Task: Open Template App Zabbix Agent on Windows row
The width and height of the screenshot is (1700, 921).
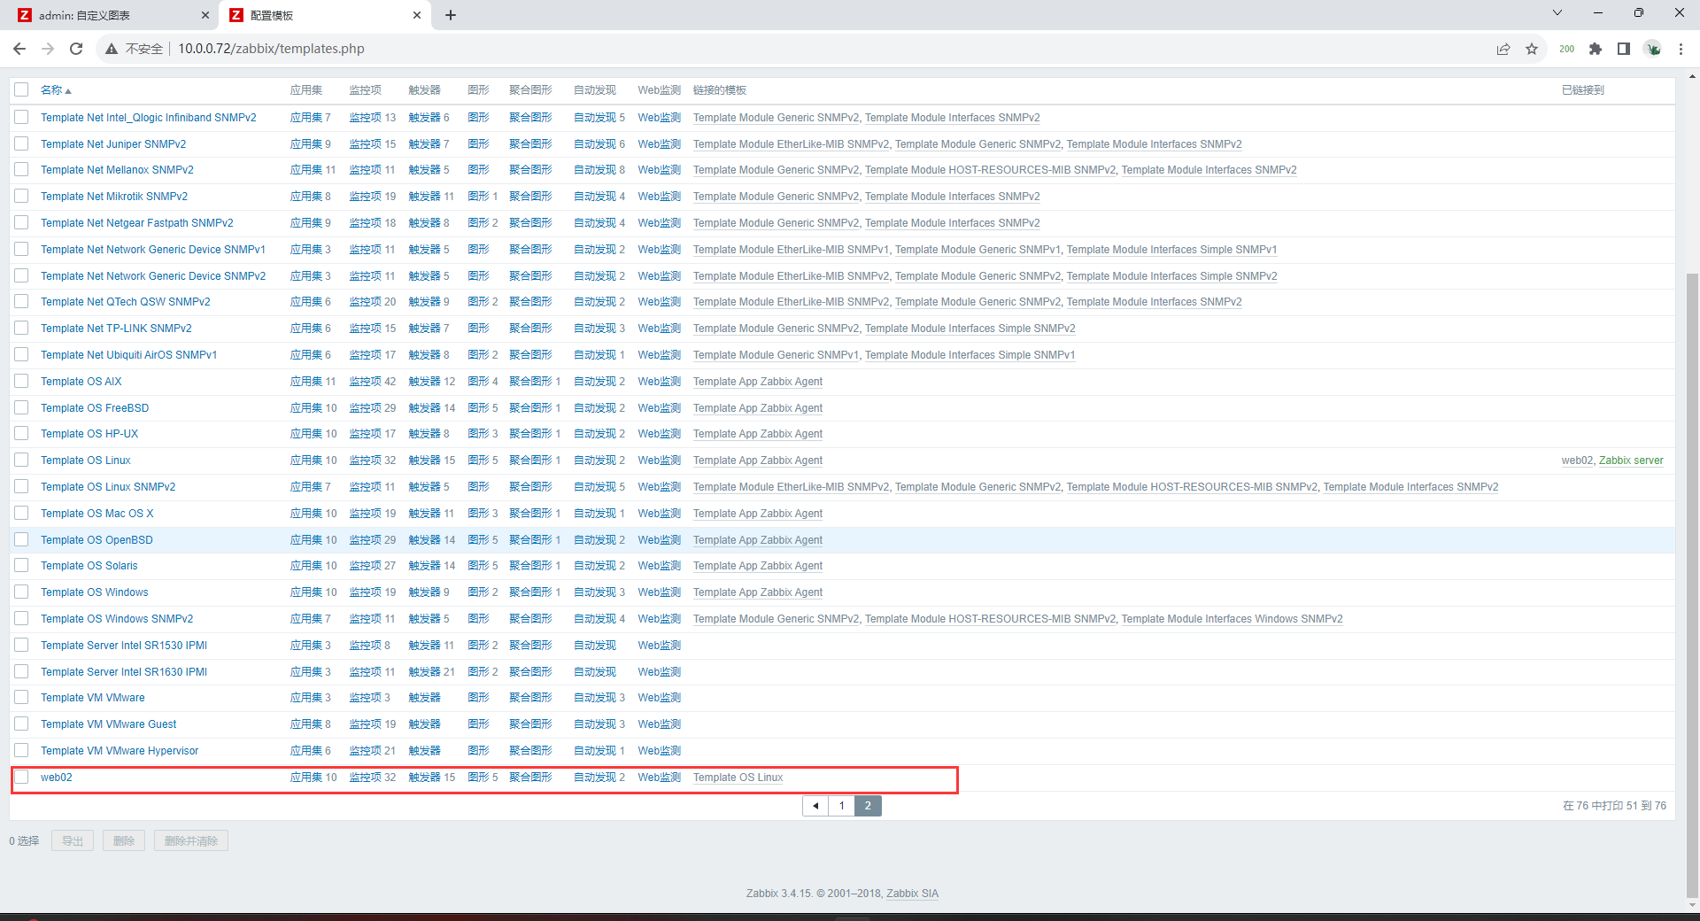Action: (758, 592)
